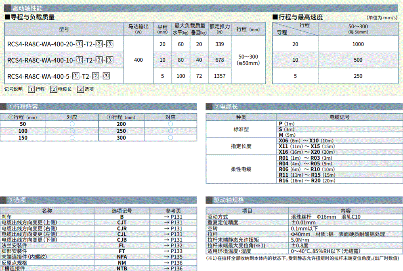Select the ②电缆长 legend entry
The height and width of the screenshot is (271, 403).
[x=61, y=89]
